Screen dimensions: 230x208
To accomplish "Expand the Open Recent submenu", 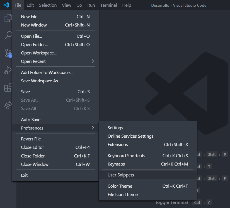I will pos(55,61).
